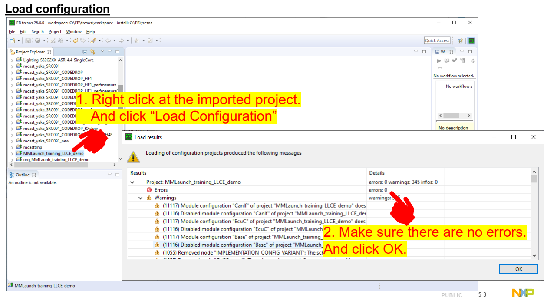The height and width of the screenshot is (301, 547).
Task: Select the EB tresos perspective icon
Action: point(471,41)
